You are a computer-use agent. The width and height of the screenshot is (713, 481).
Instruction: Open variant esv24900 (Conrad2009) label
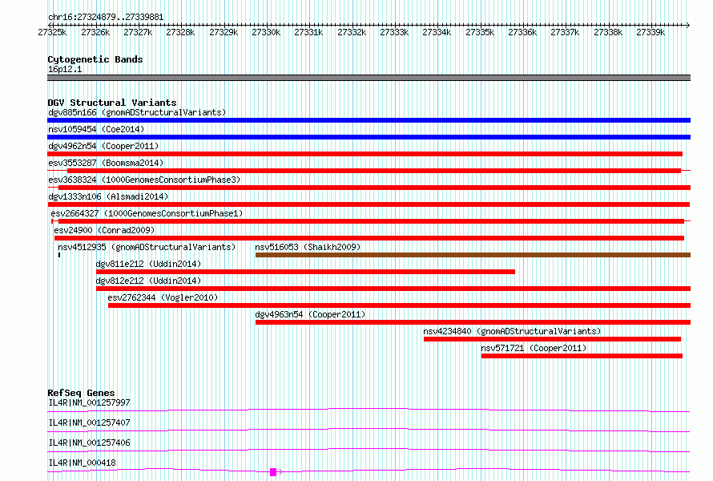coord(104,230)
